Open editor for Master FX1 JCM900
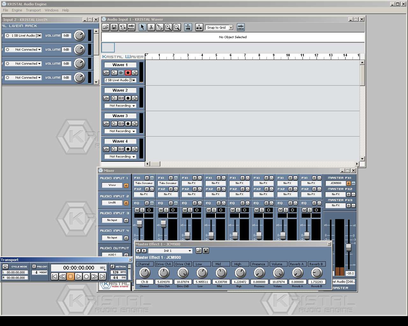This screenshot has height=326, width=408. (349, 183)
